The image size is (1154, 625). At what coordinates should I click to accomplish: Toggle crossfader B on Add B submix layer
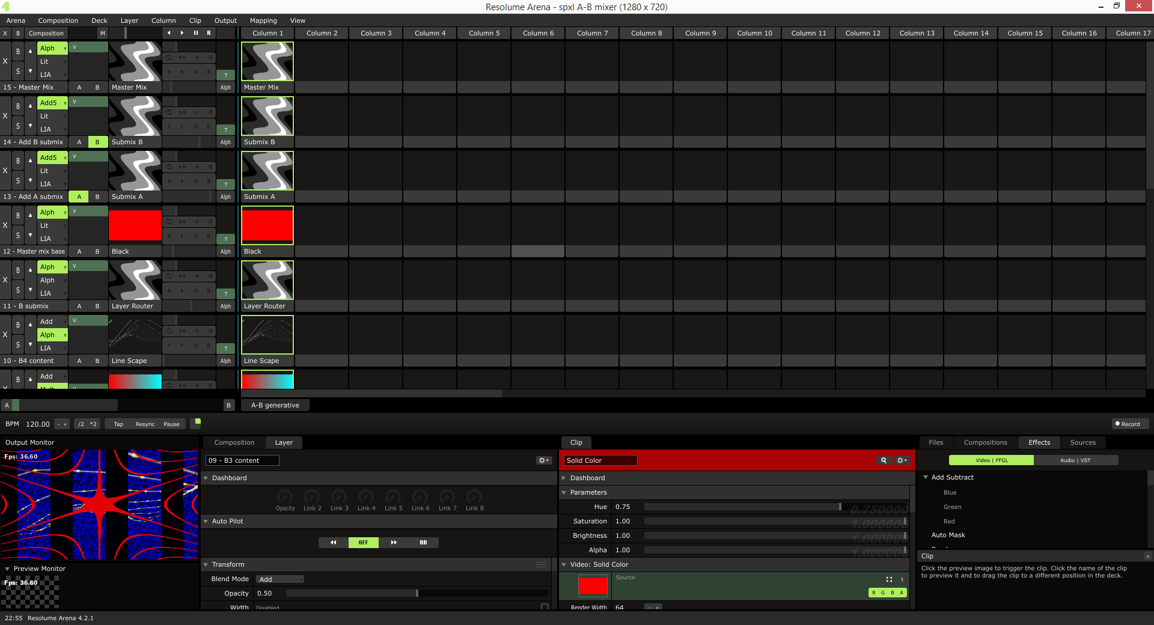click(x=97, y=142)
